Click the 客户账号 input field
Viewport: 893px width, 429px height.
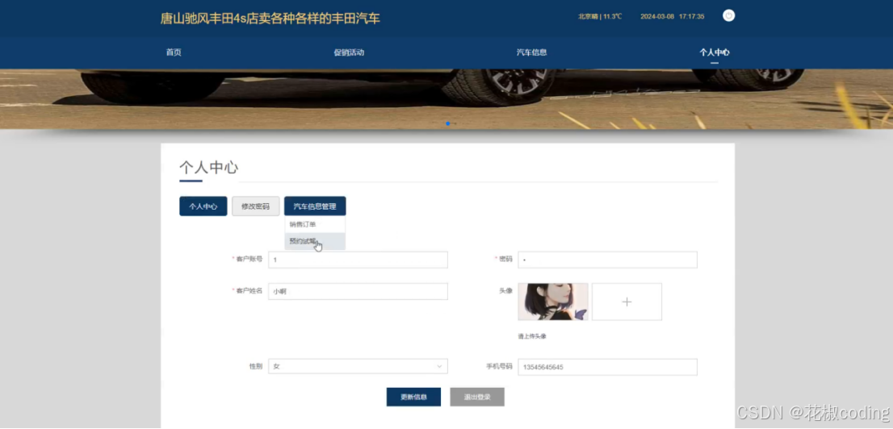click(x=358, y=260)
